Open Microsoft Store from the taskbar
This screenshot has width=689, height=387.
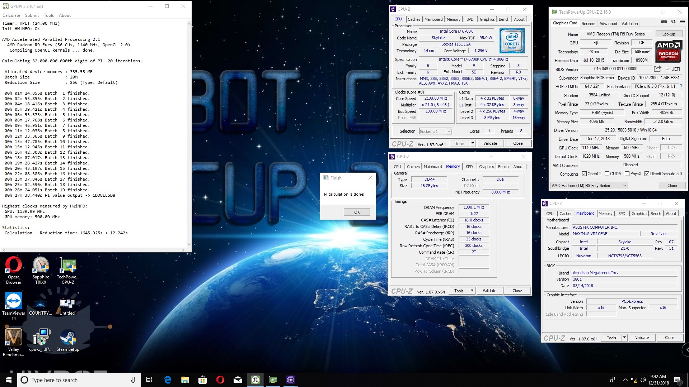click(x=203, y=380)
